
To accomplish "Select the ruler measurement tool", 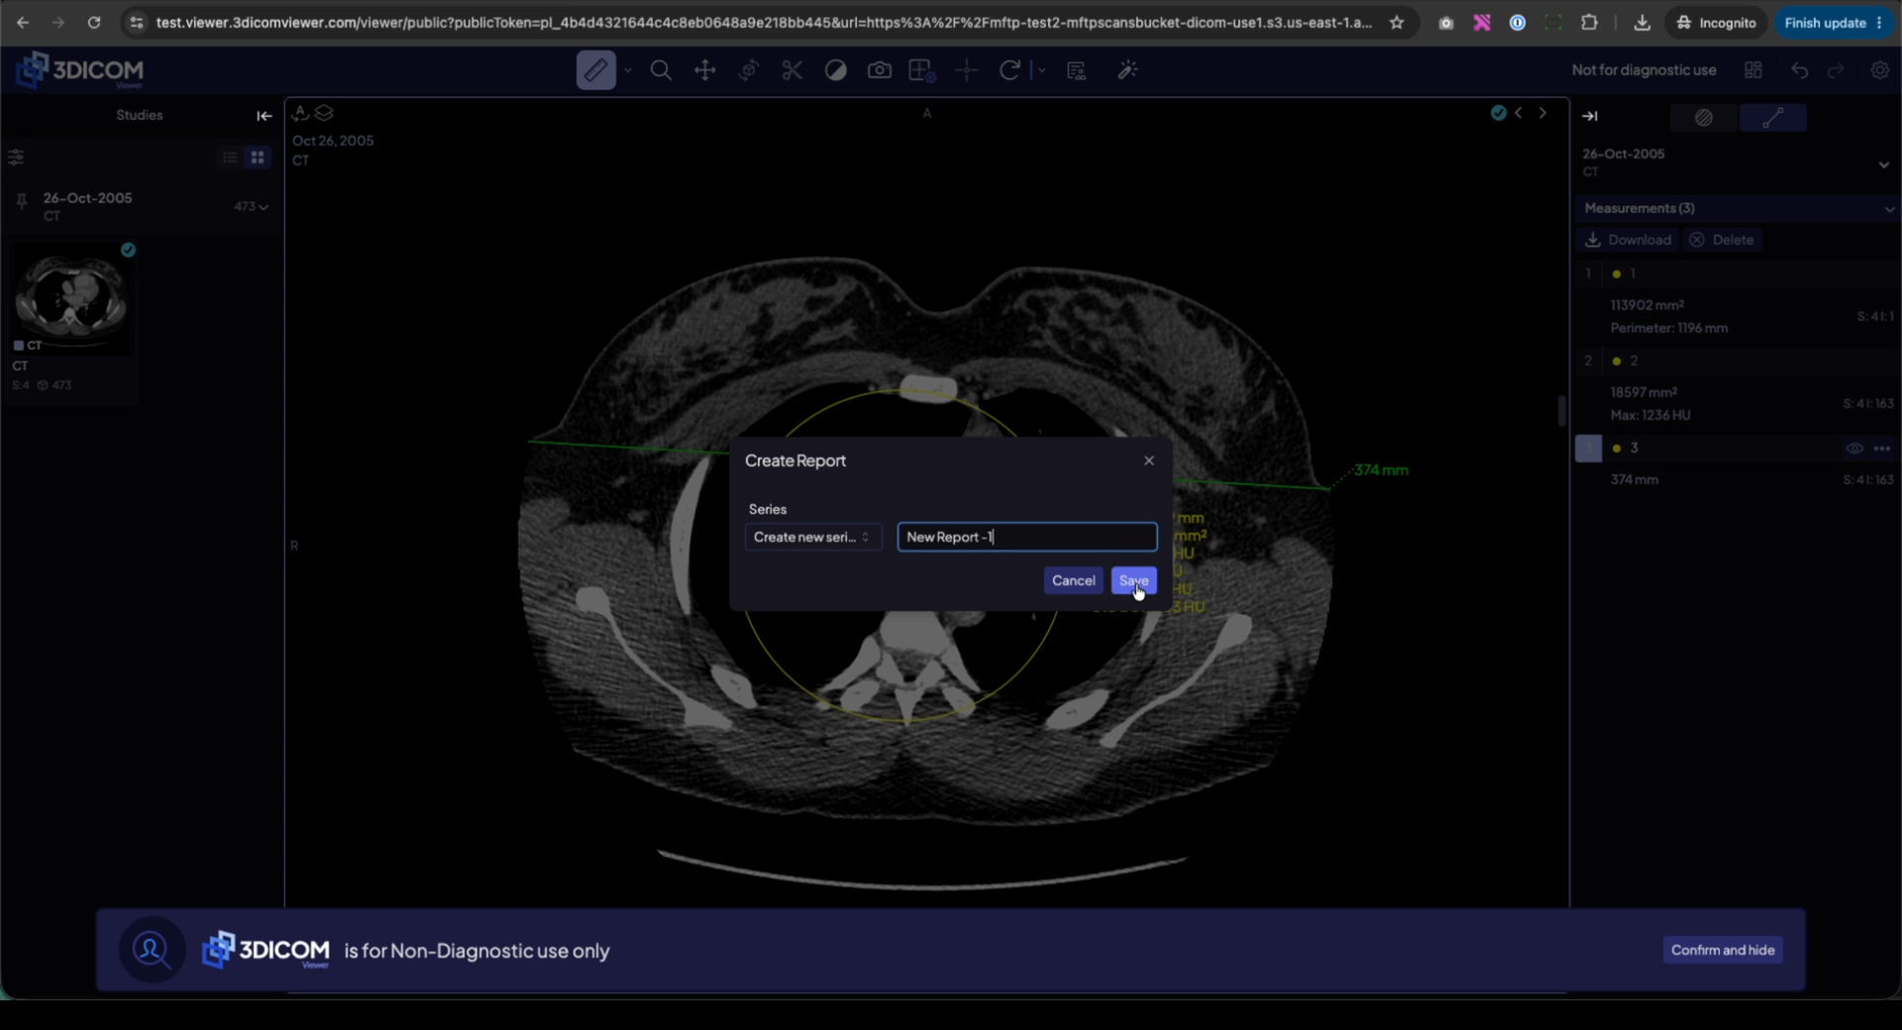I will [x=595, y=70].
